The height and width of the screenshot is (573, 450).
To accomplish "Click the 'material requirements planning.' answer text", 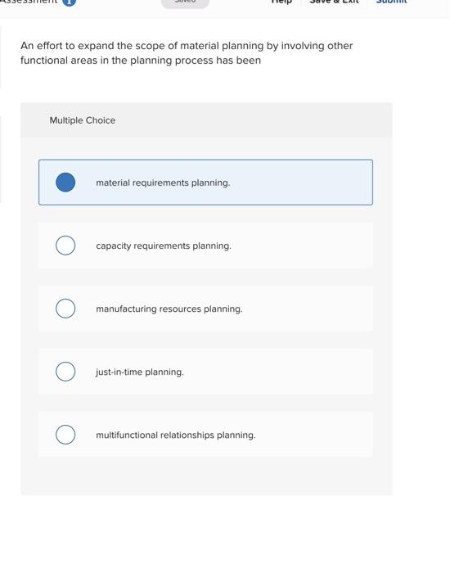I will click(x=163, y=183).
